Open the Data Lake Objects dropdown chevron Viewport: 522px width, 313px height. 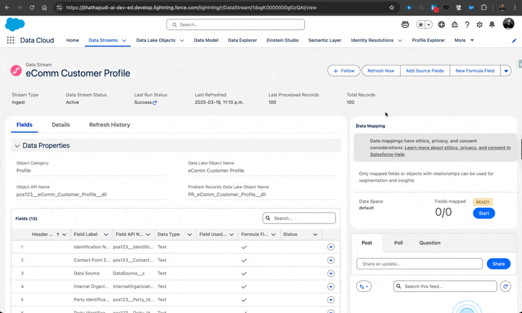coord(182,41)
